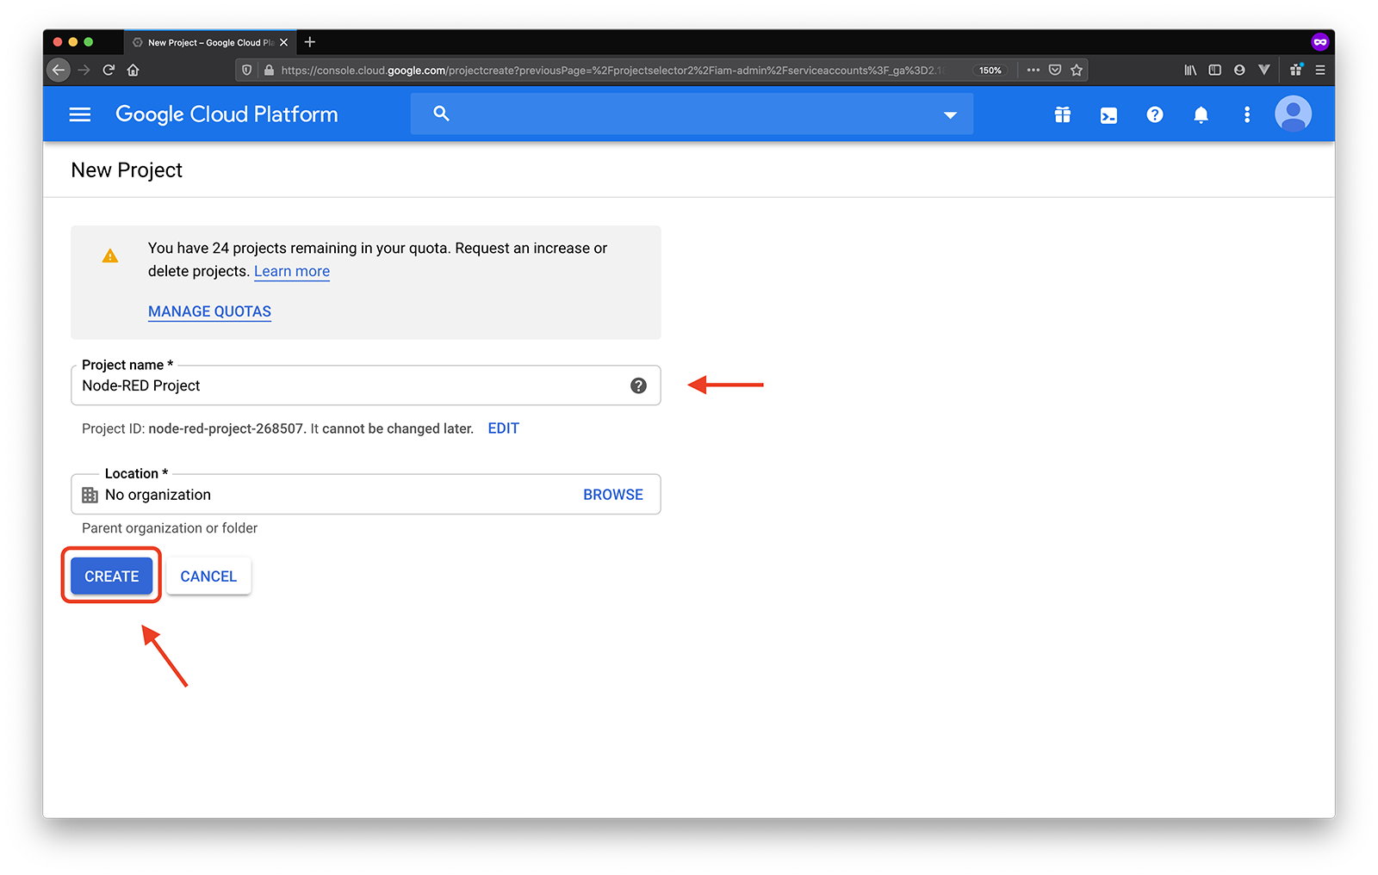Click the Project name help icon

pyautogui.click(x=638, y=385)
